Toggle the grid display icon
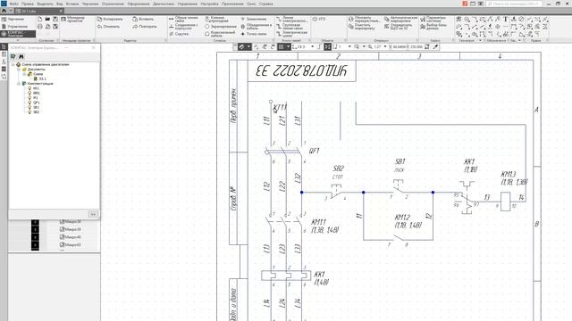 coord(281,47)
